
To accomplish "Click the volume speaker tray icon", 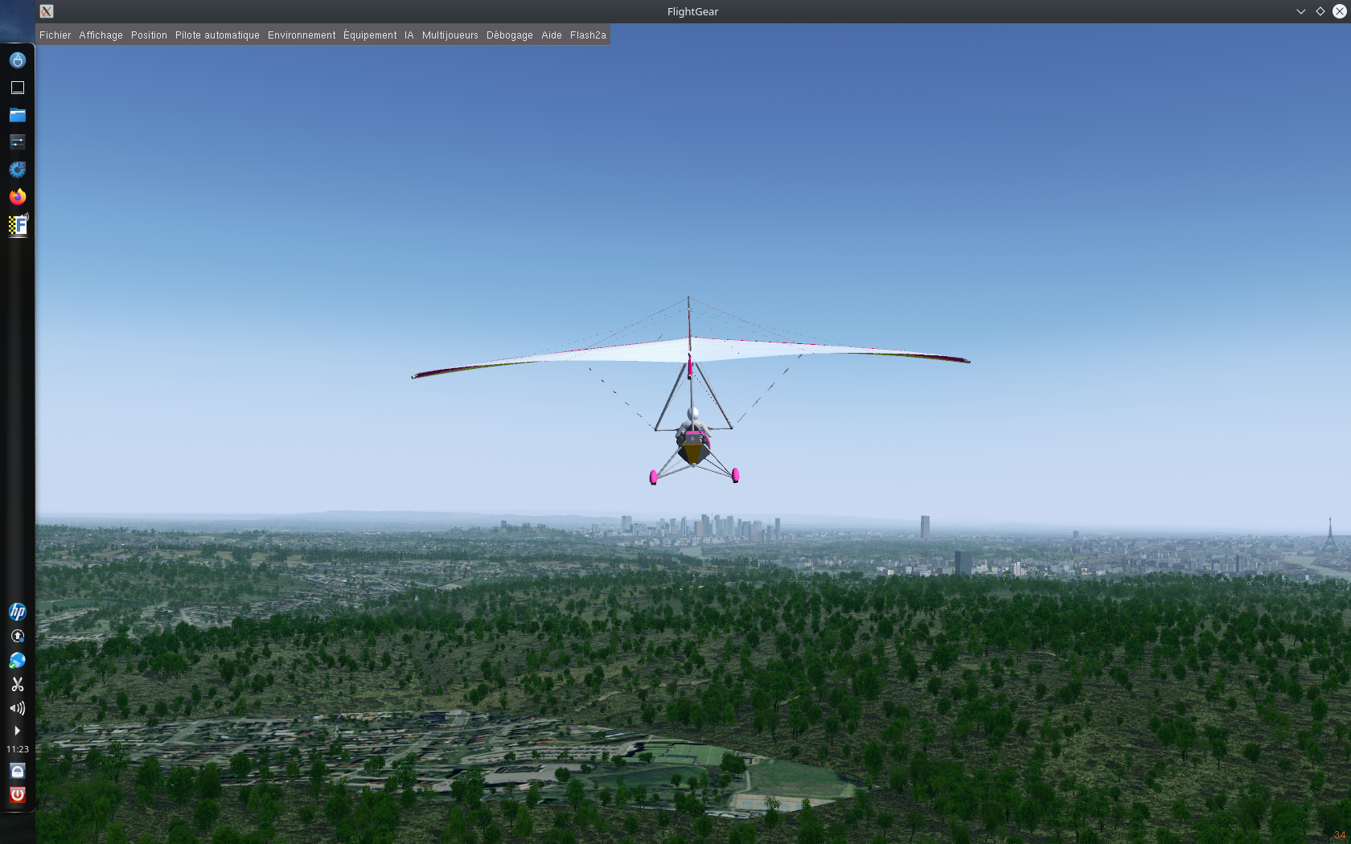I will tap(18, 708).
